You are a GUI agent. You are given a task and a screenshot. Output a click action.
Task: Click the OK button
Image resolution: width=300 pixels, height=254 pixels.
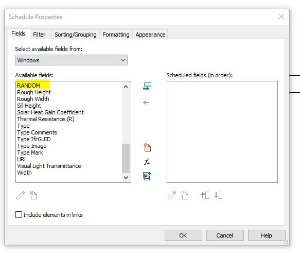pyautogui.click(x=183, y=235)
